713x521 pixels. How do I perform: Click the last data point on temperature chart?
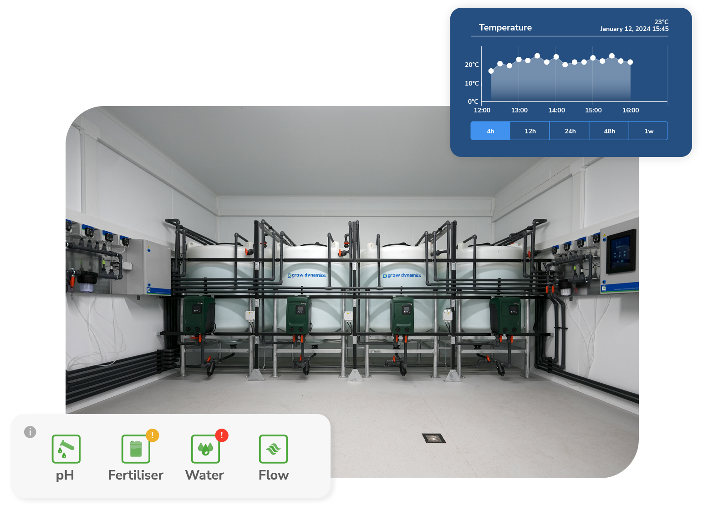pyautogui.click(x=630, y=62)
